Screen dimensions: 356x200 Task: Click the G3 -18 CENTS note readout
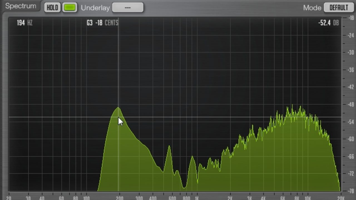point(103,23)
